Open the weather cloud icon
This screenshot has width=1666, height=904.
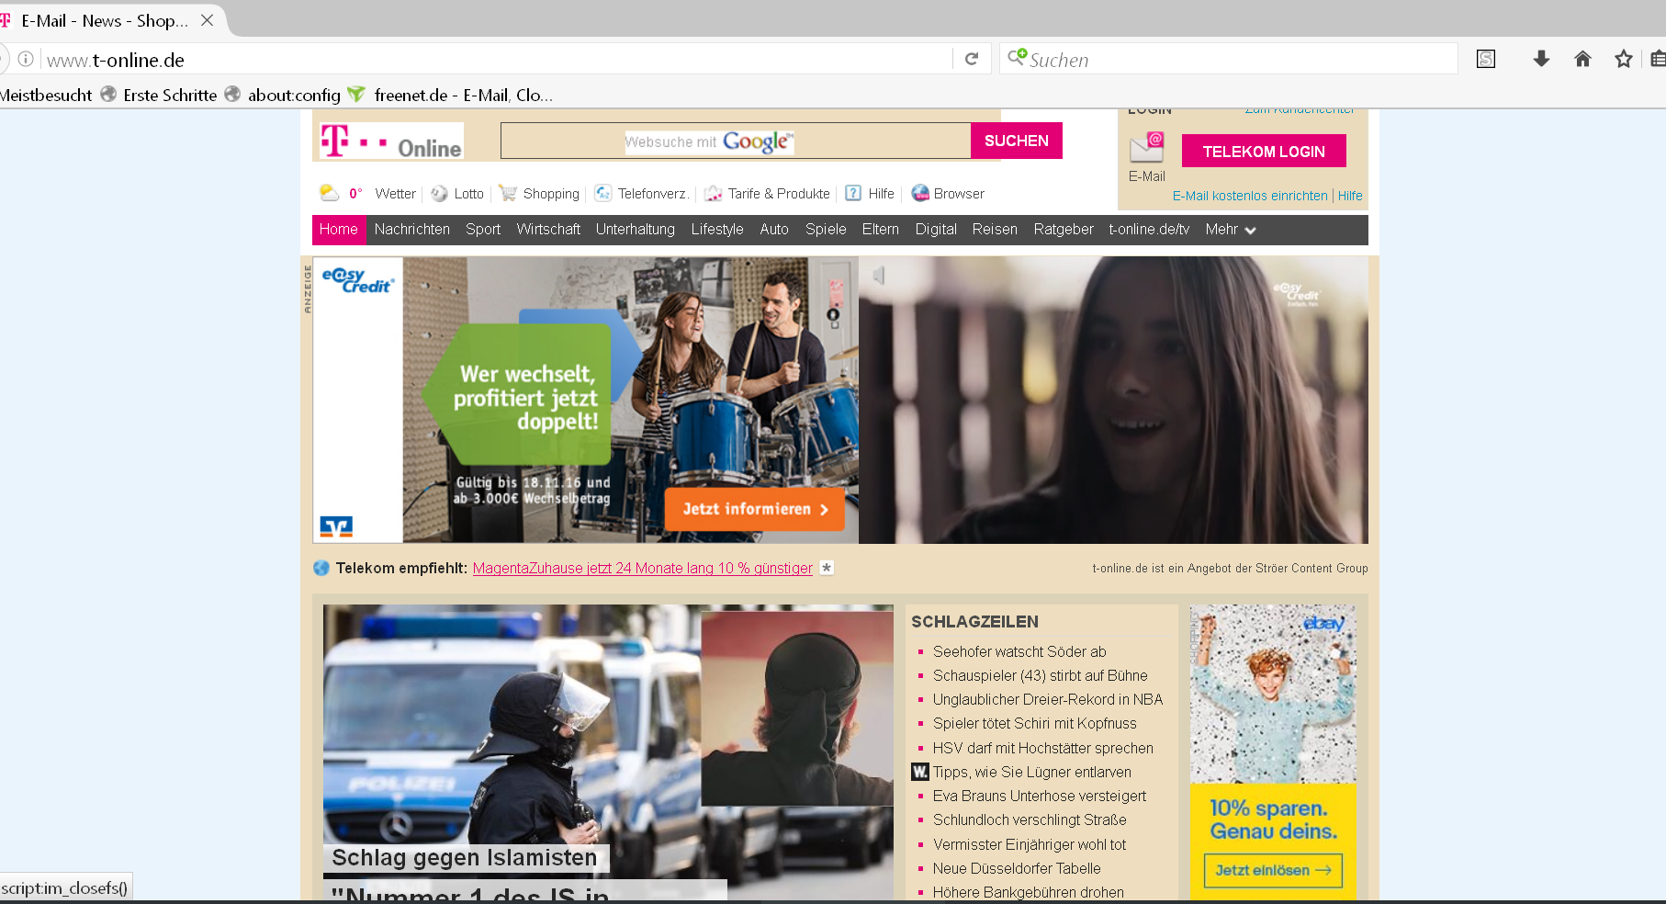pos(329,193)
